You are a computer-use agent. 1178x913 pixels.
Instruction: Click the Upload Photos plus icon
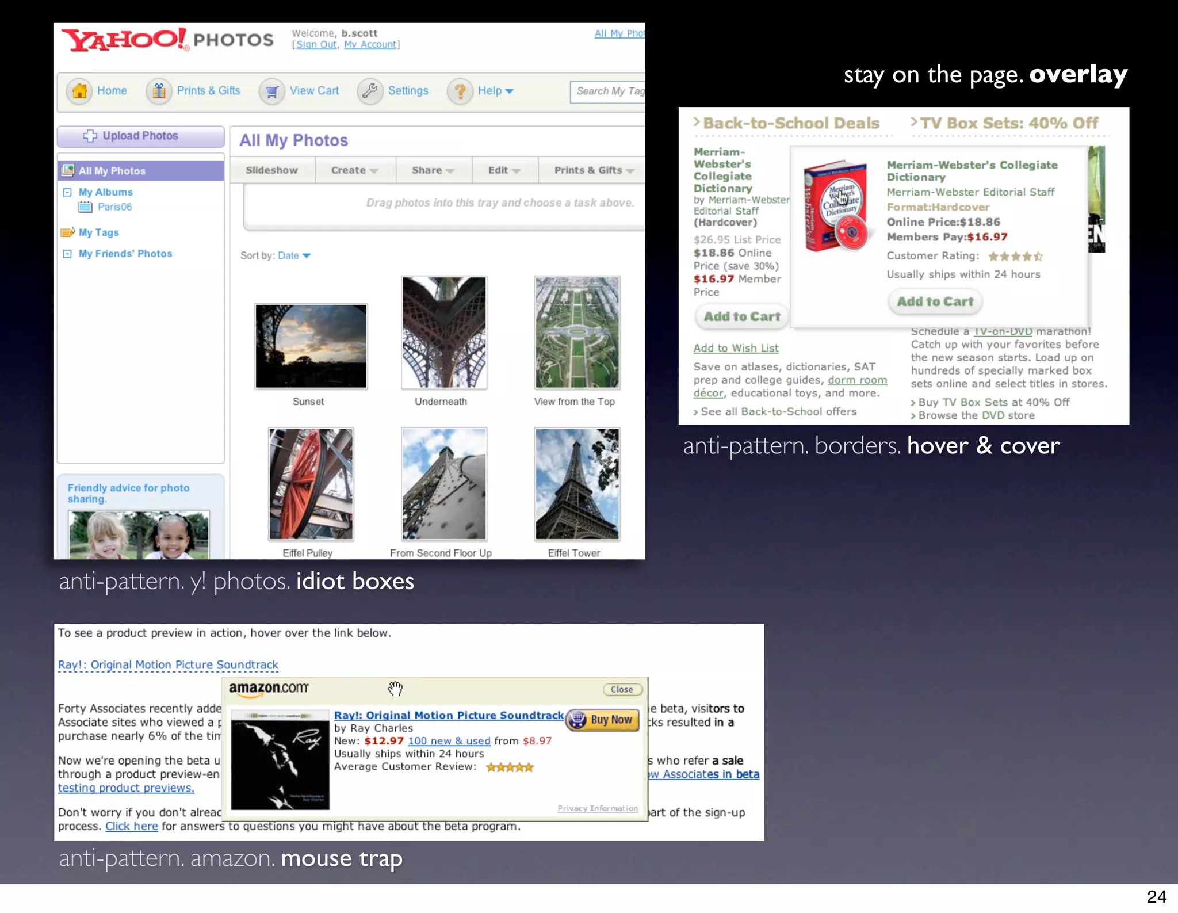(90, 136)
